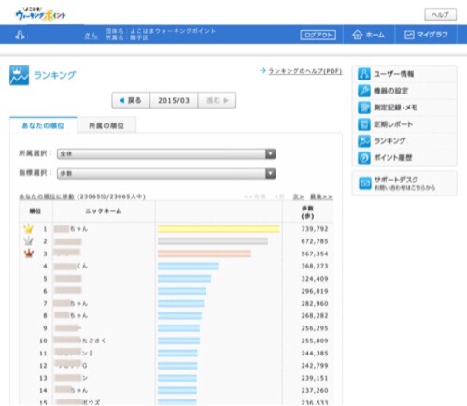This screenshot has height=406, width=467.
Task: Click the step count 239,151
Action: pyautogui.click(x=315, y=378)
